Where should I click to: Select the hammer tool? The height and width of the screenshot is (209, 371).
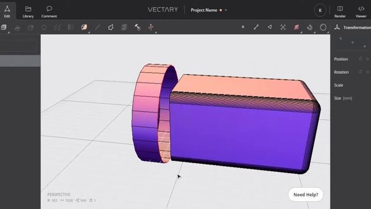[x=137, y=27]
